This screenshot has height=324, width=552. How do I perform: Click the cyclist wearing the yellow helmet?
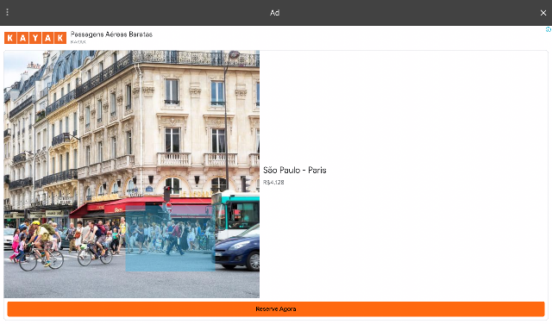click(41, 243)
